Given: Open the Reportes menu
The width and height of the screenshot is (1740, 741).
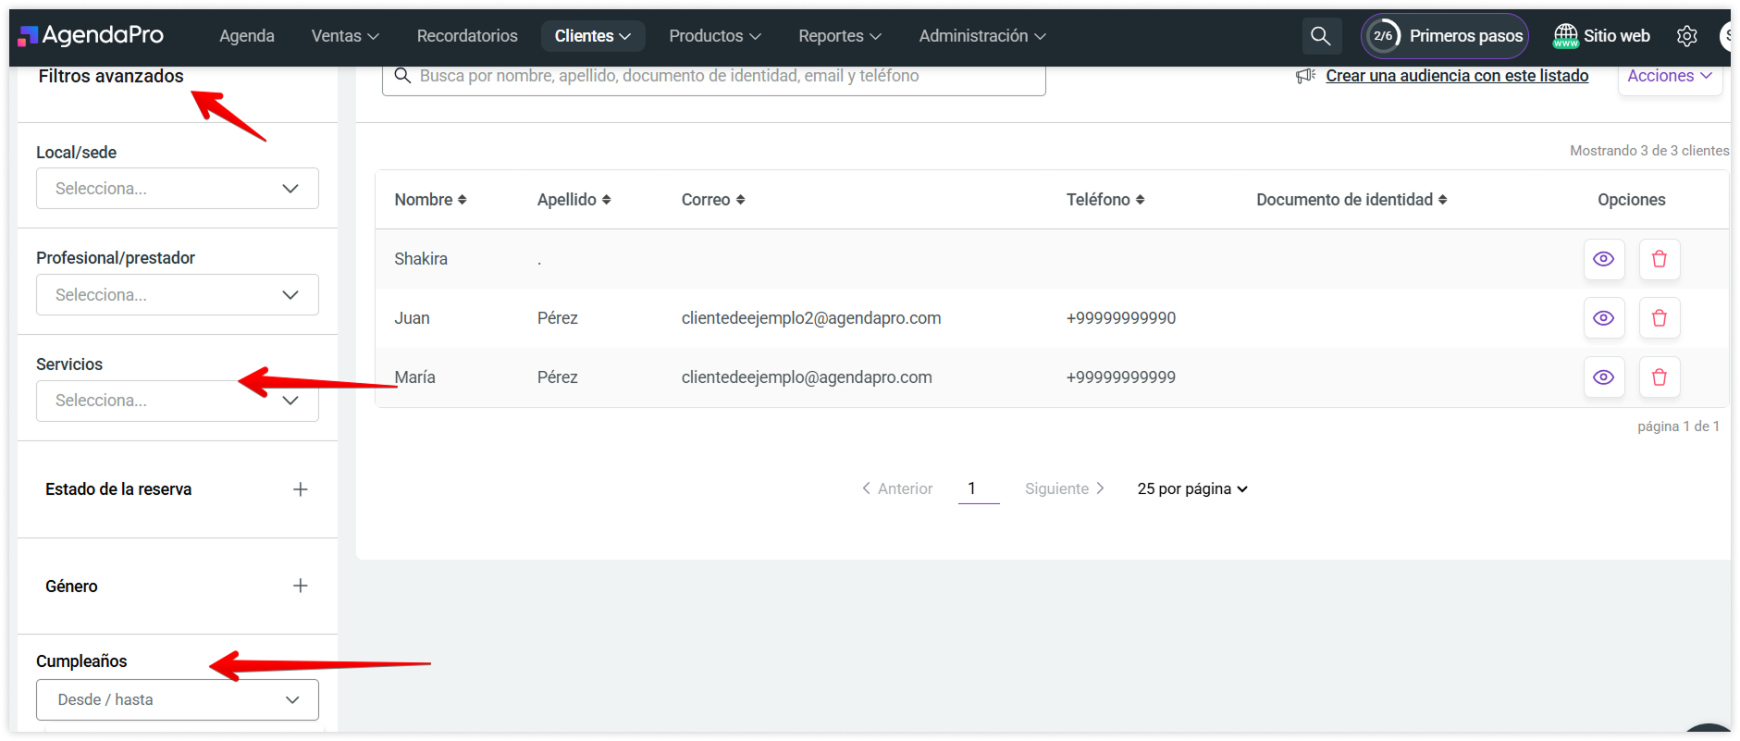Looking at the screenshot, I should pyautogui.click(x=840, y=36).
